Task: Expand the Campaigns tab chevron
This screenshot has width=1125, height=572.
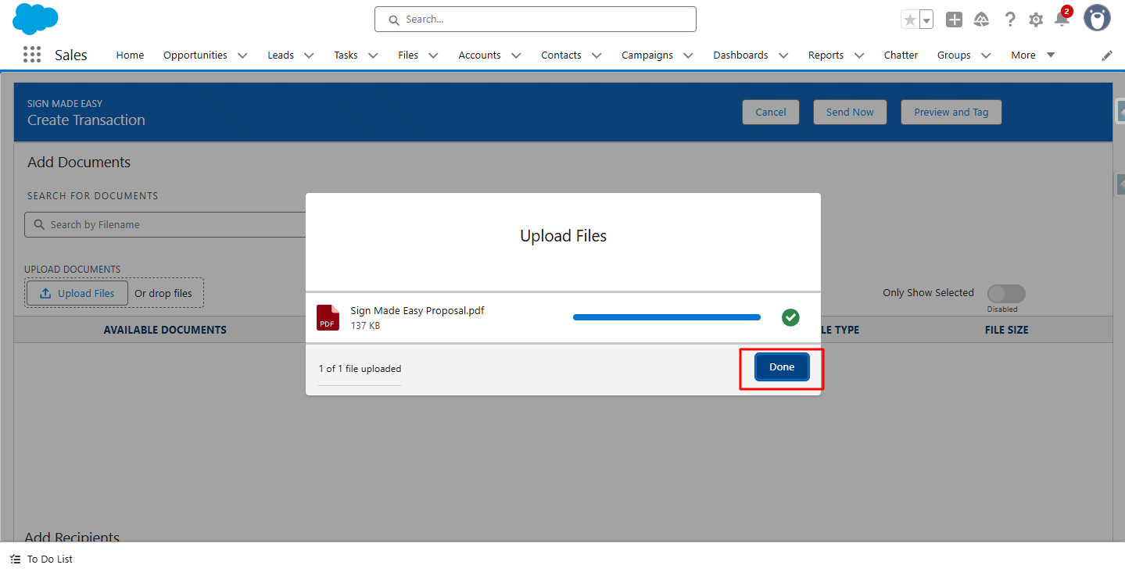Action: tap(688, 55)
